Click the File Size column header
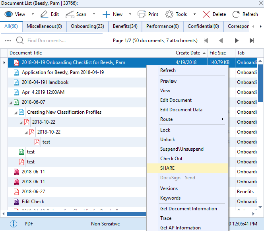Image resolution: width=264 pixels, height=231 pixels. coord(221,53)
